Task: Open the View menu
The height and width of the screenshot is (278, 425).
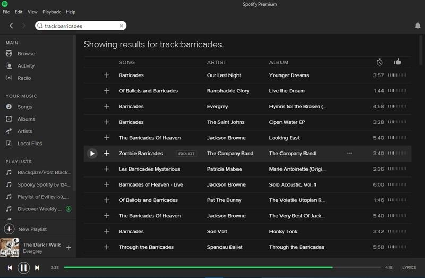Action: (x=32, y=12)
